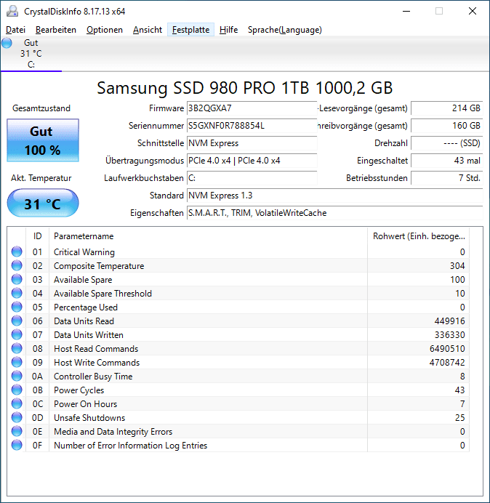Select the Controller Busy Time parameter name
Viewport: 490px width, 503px height.
(x=93, y=377)
